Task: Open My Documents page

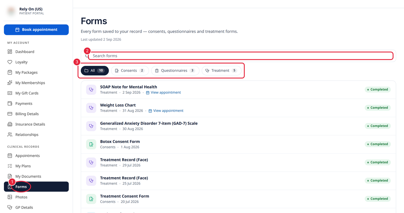Action: (x=36, y=176)
